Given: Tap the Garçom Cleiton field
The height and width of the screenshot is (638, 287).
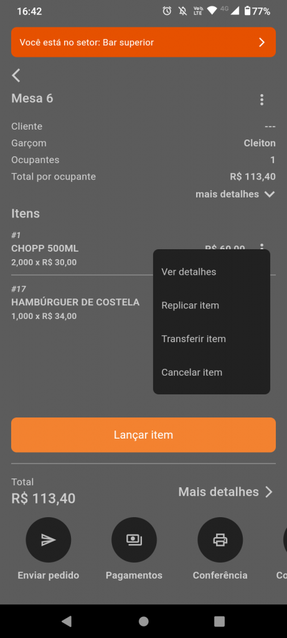Looking at the screenshot, I should pyautogui.click(x=143, y=143).
